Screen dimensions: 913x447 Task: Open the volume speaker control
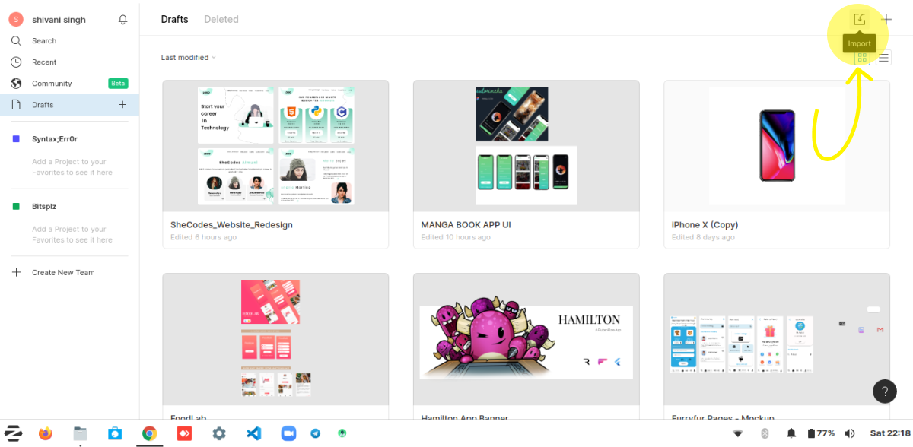click(850, 433)
